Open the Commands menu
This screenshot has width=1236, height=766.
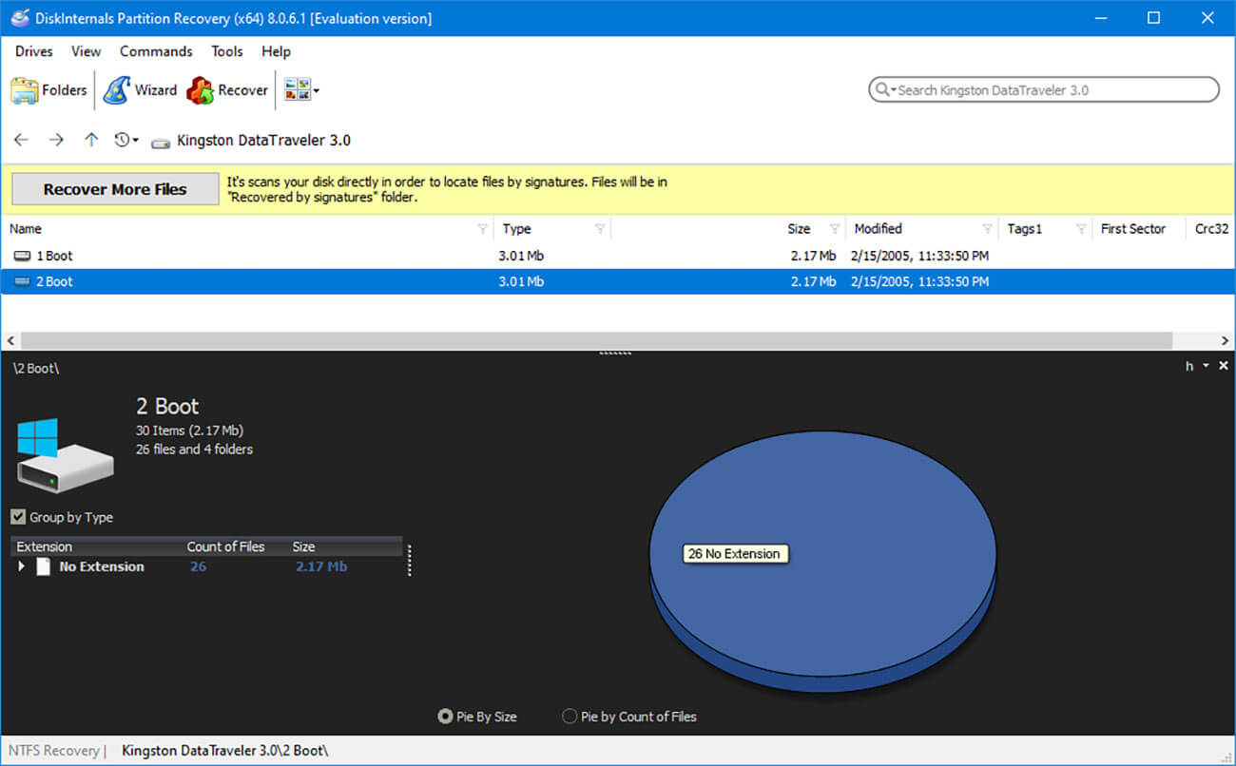click(x=156, y=51)
